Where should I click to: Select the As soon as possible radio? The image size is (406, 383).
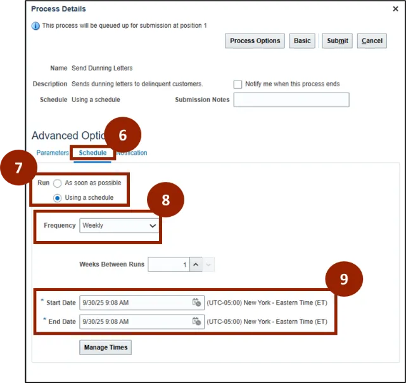tap(57, 183)
